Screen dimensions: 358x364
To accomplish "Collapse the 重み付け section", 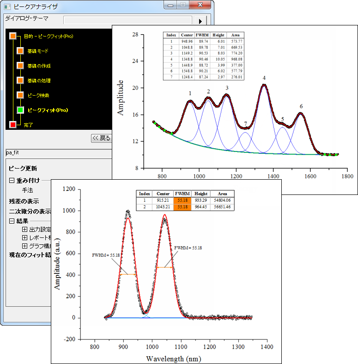I will [12, 180].
